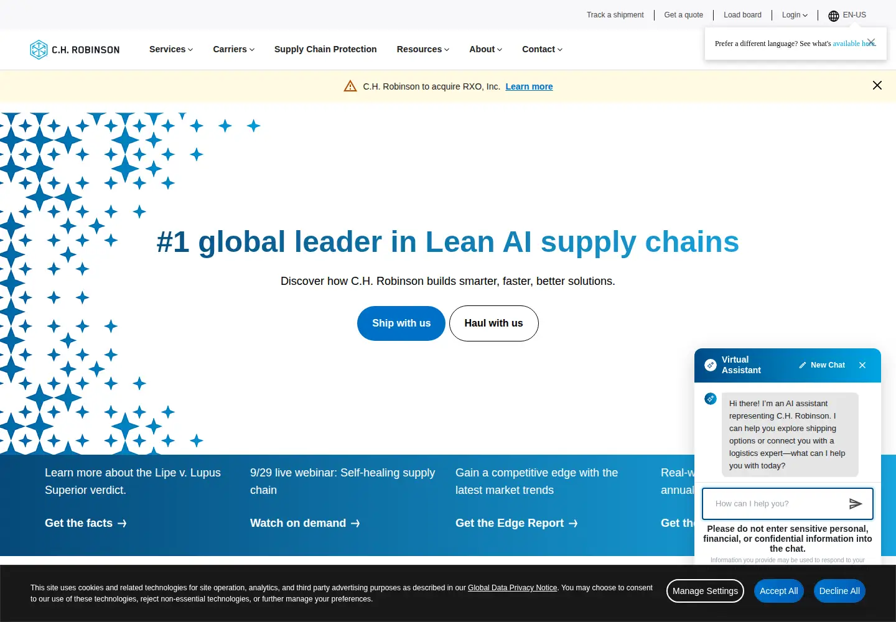The image size is (896, 622).
Task: Select Get a quote in top bar
Action: coord(684,15)
